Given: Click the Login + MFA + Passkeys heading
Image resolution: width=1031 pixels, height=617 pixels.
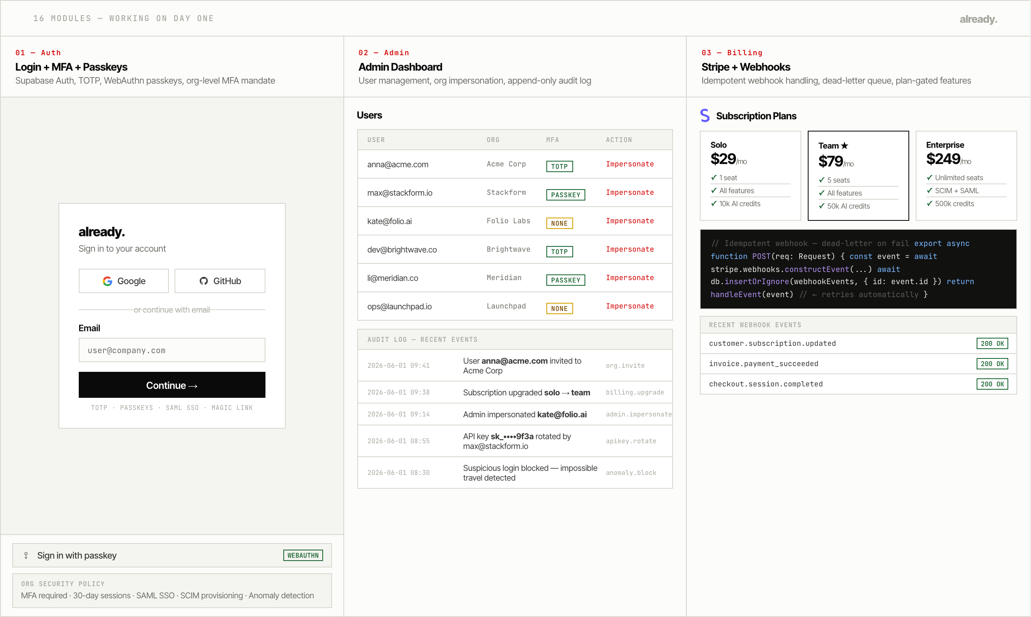Looking at the screenshot, I should (x=71, y=67).
